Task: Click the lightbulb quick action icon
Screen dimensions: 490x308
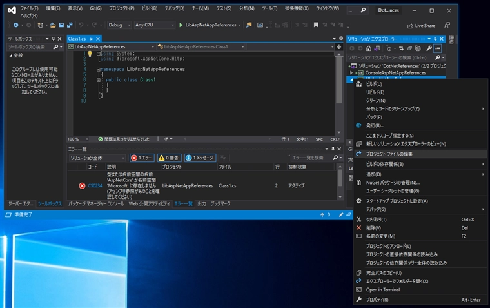Action: (90, 54)
